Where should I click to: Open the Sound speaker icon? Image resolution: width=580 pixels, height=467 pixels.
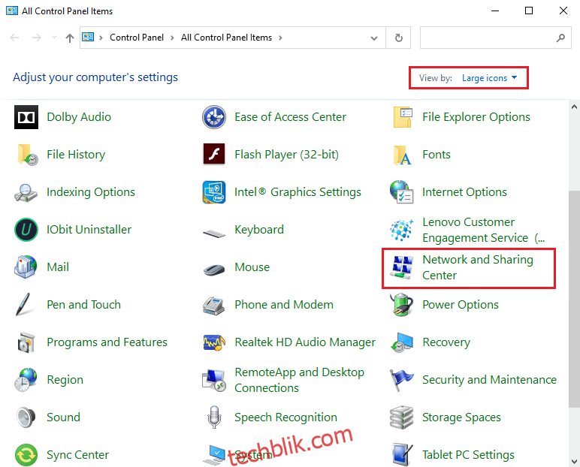click(26, 417)
